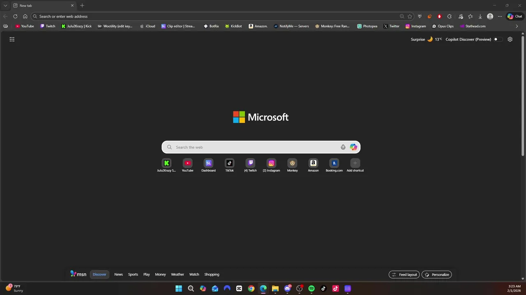The height and width of the screenshot is (295, 526).
Task: Open Copilot icon in search box
Action: [x=353, y=147]
